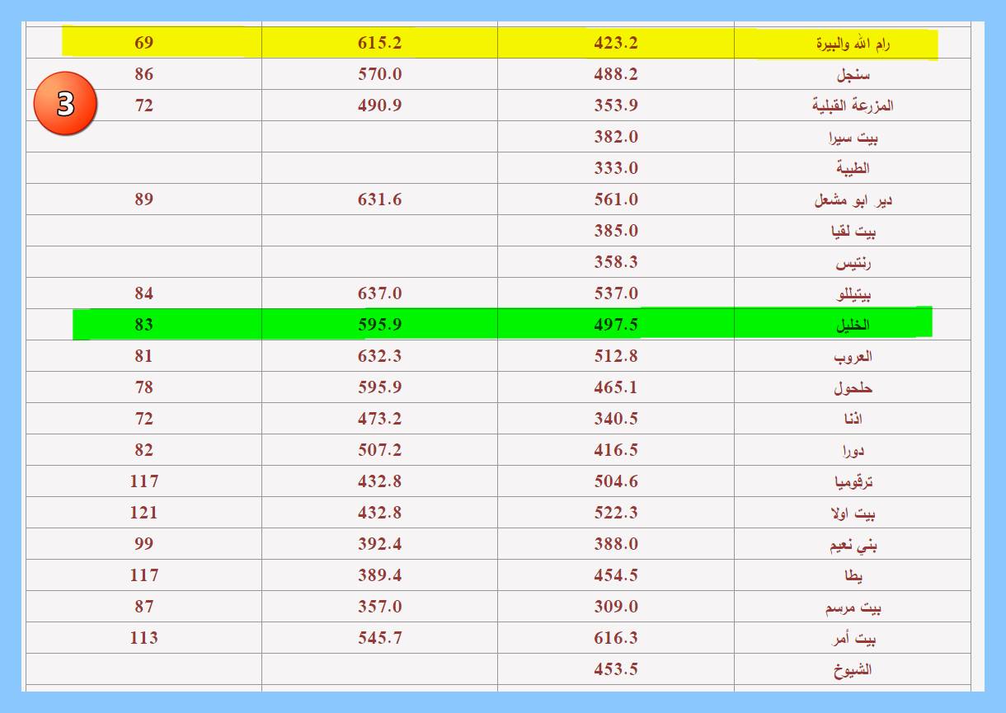
Task: Click the 616.3 value in the بيت أمر row
Action: 616,638
